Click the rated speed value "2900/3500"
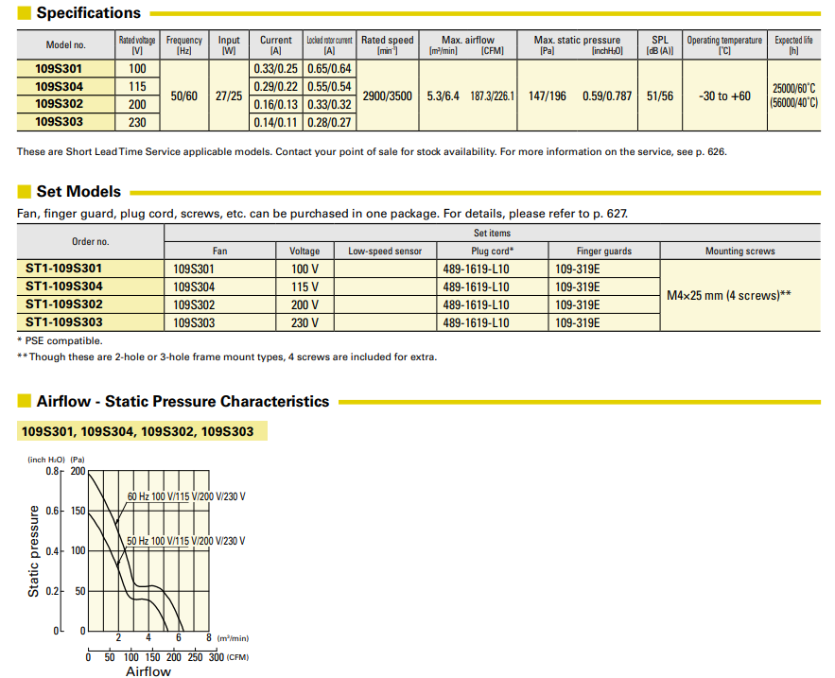Image resolution: width=835 pixels, height=678 pixels. coord(387,96)
